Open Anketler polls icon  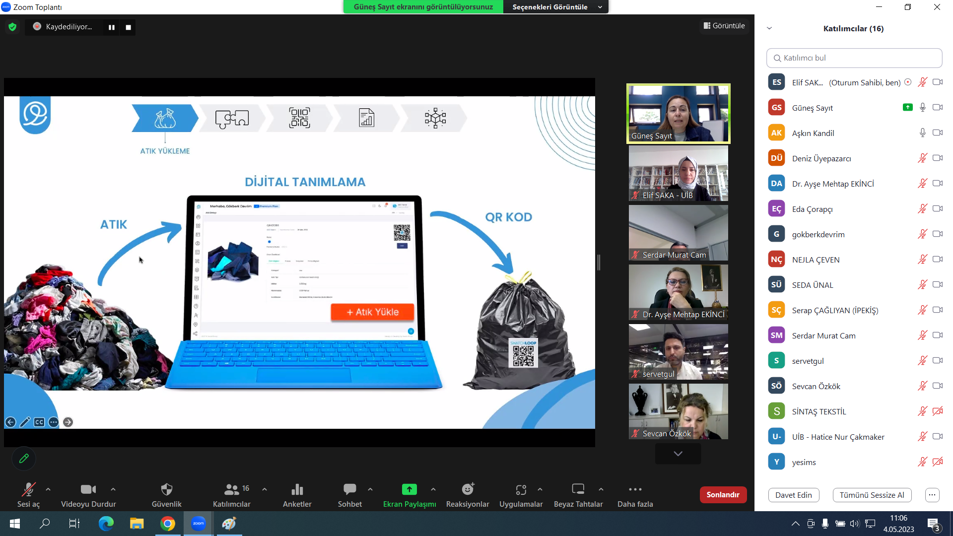pyautogui.click(x=297, y=489)
